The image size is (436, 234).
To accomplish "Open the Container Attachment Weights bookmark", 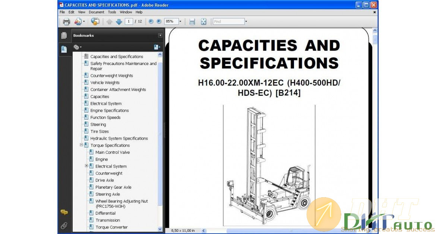I will pyautogui.click(x=118, y=90).
